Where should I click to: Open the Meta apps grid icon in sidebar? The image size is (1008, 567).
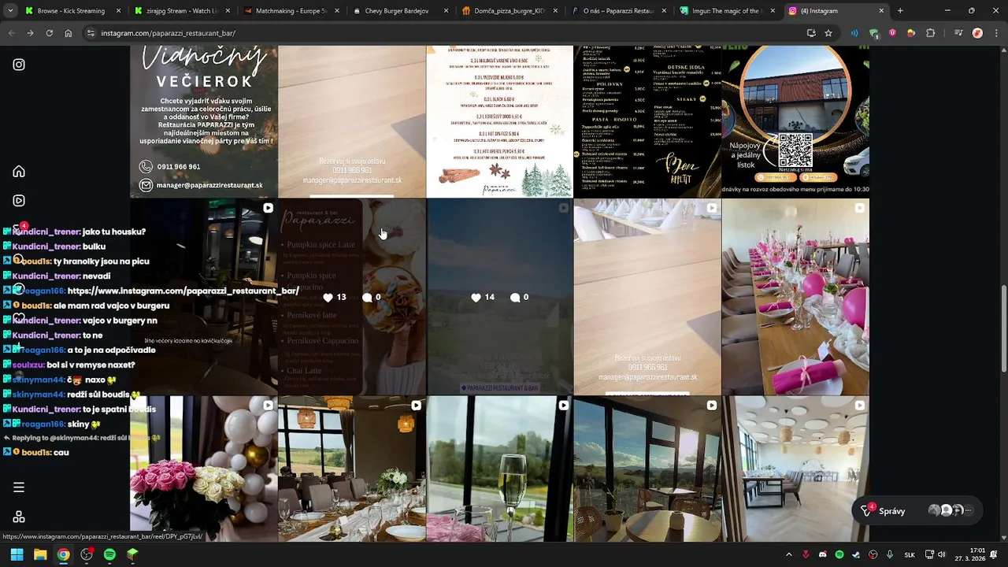19,517
